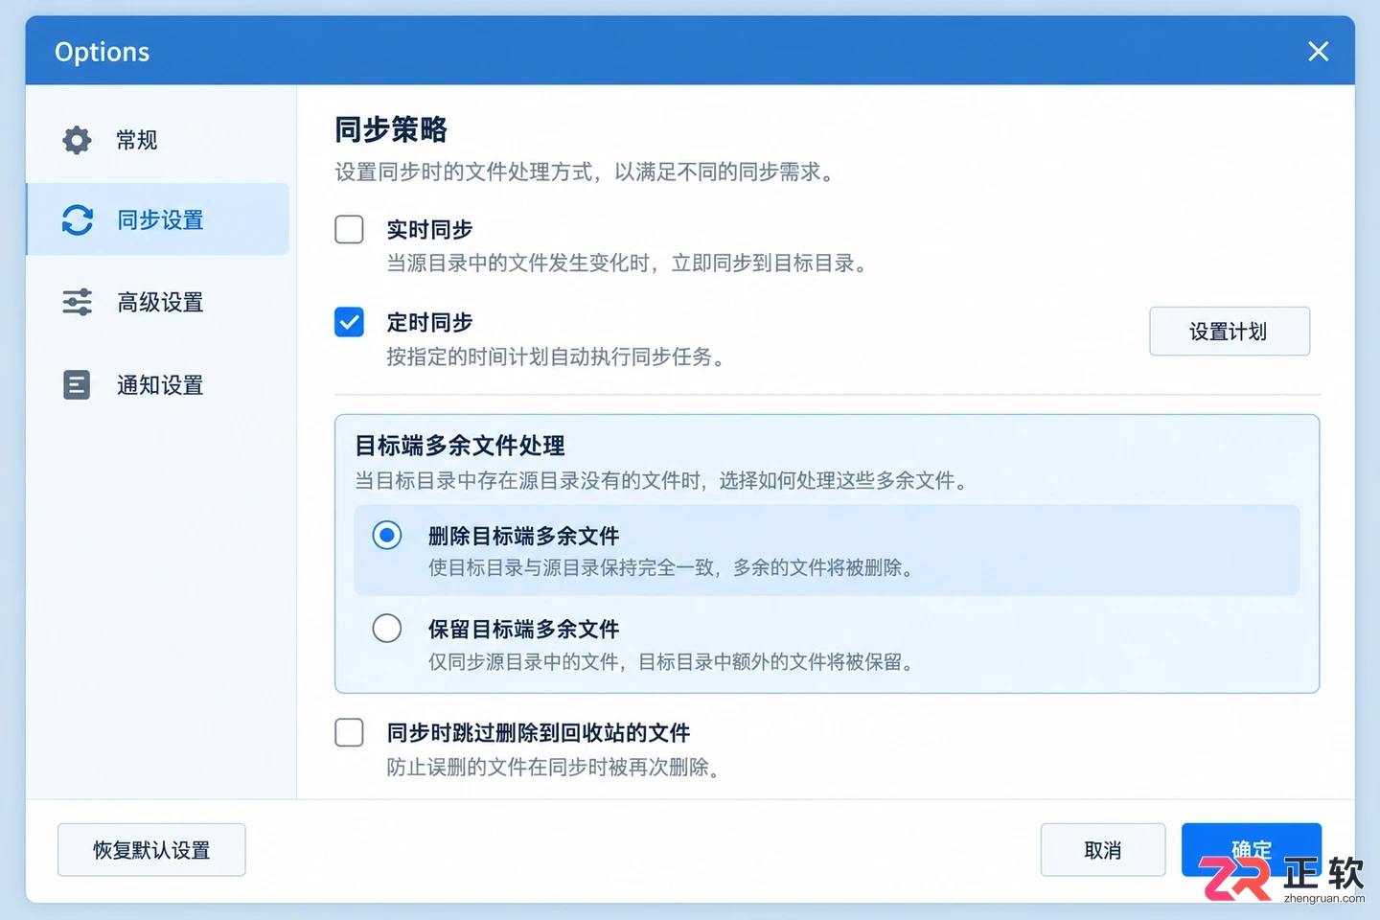Click the text 仅同步源目录中的文件，目标目录中额外的文件将被保留。
The width and height of the screenshot is (1380, 920).
(673, 662)
